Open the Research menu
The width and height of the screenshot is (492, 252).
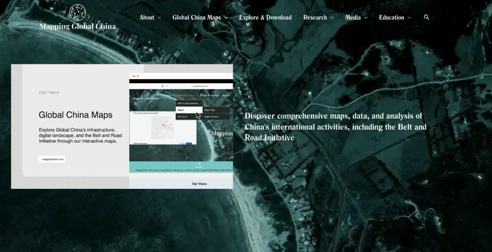tap(315, 17)
